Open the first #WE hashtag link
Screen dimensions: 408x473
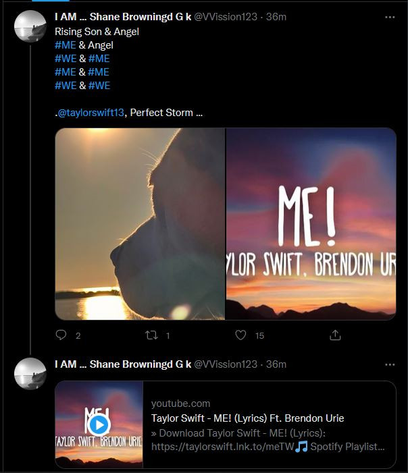66,59
